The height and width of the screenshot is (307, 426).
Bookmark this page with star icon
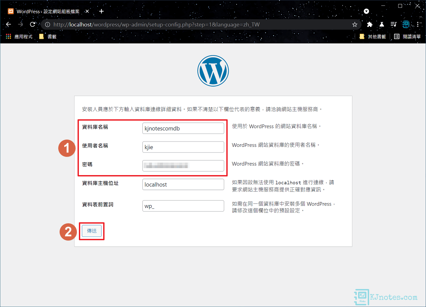click(x=355, y=25)
